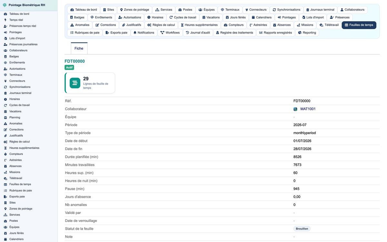Click the Anomalies warning triangle icon in sidebar
The image size is (387, 242).
click(5, 124)
